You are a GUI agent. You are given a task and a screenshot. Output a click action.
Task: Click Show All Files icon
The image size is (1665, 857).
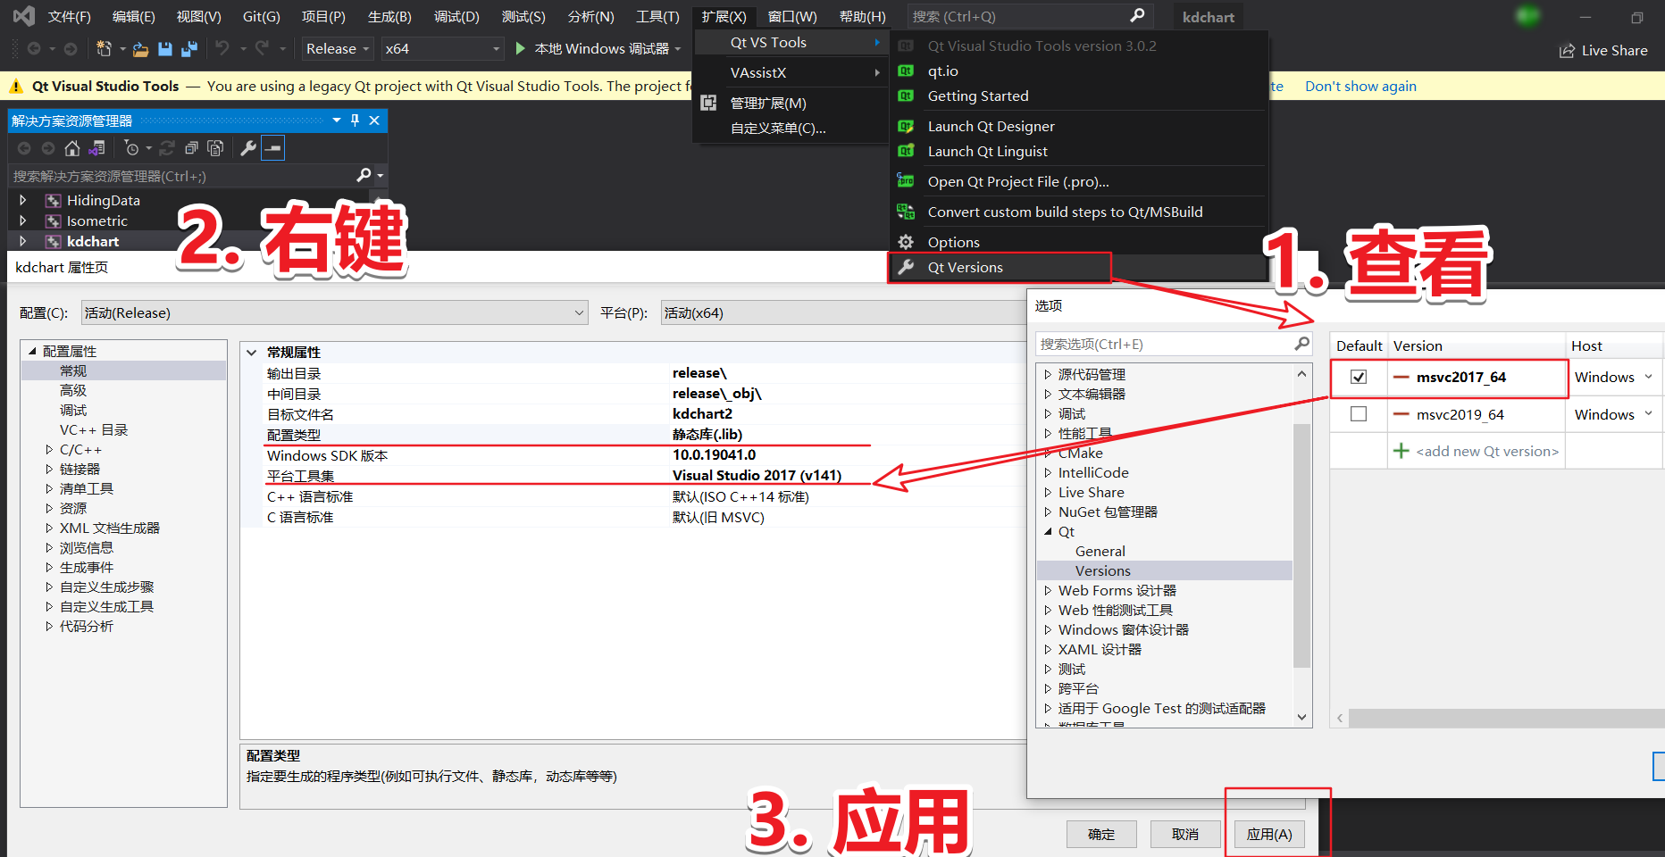coord(215,148)
